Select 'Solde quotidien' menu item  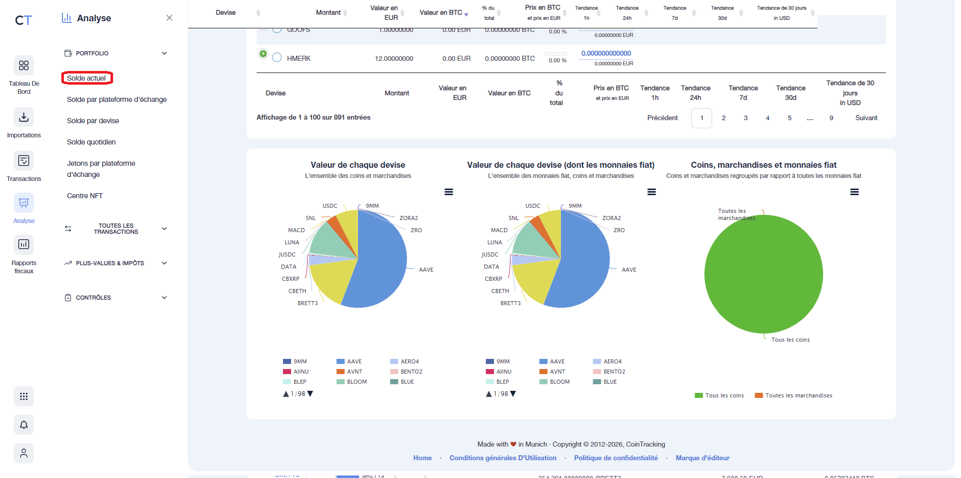coord(91,141)
